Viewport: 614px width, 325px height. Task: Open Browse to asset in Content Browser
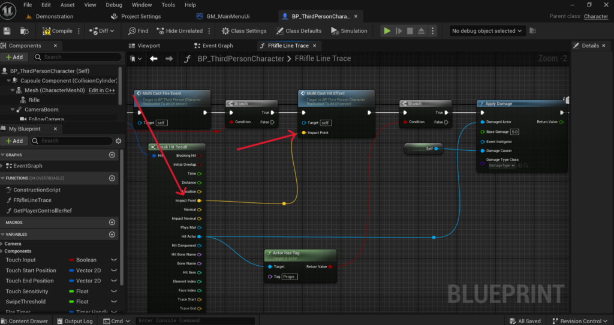(x=24, y=31)
